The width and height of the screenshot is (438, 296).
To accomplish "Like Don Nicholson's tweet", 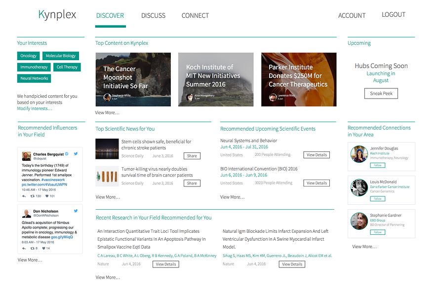I will (x=44, y=248).
